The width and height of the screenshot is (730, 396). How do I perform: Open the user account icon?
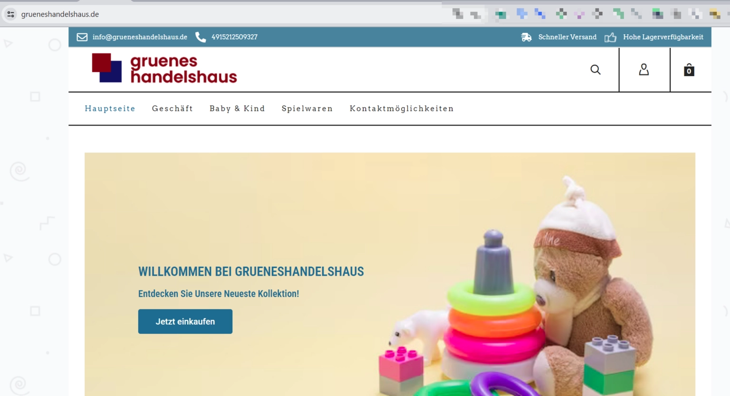click(x=644, y=69)
